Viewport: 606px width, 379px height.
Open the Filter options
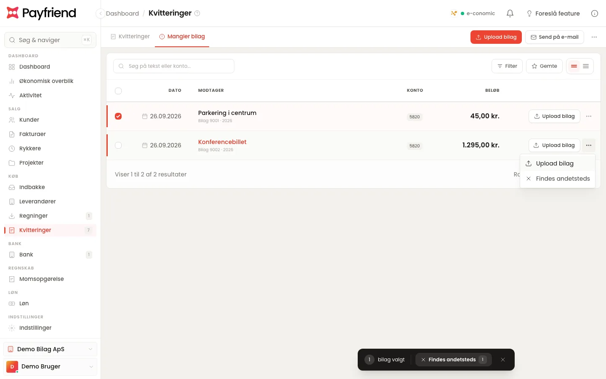click(x=507, y=66)
